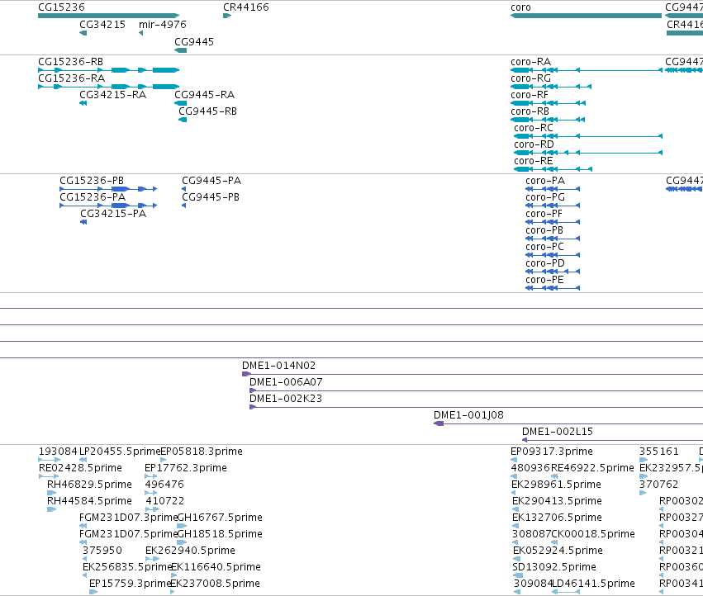
Task: Click transcript coro-RE label
Action: coord(534,161)
